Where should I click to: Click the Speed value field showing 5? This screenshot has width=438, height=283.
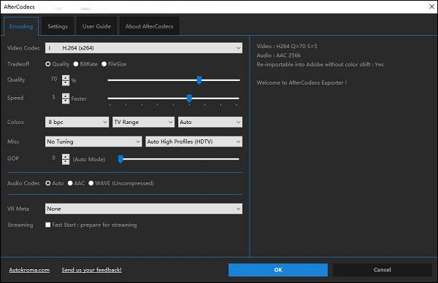(x=53, y=98)
